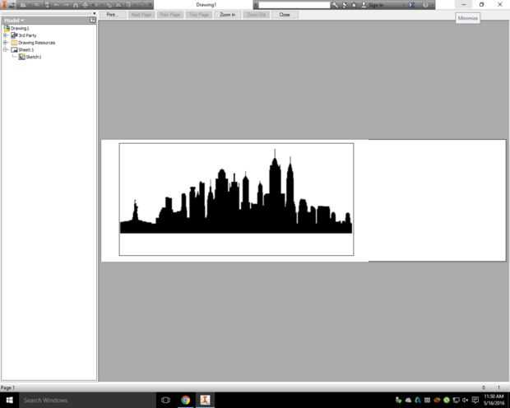Click the volume speaker tray icon
This screenshot has height=408, width=510.
pos(466,400)
